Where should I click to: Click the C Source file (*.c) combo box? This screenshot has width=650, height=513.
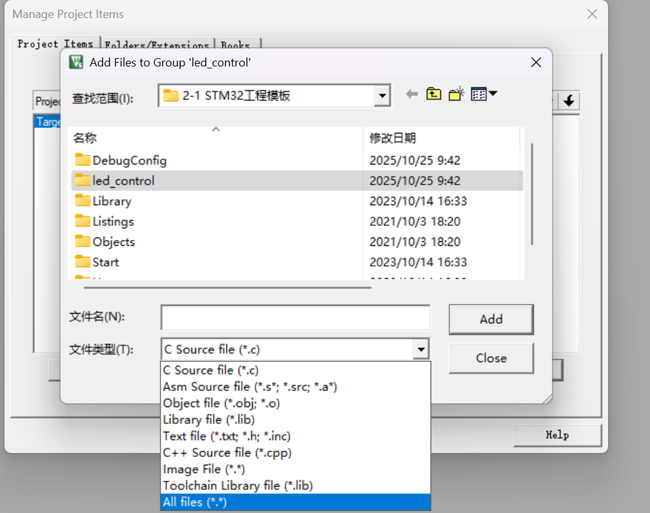pos(295,349)
